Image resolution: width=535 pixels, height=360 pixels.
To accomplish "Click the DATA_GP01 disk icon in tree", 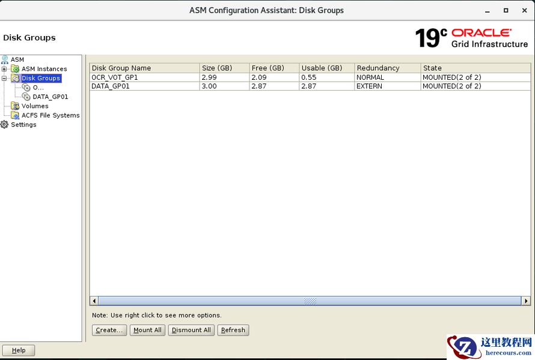I will tap(26, 97).
